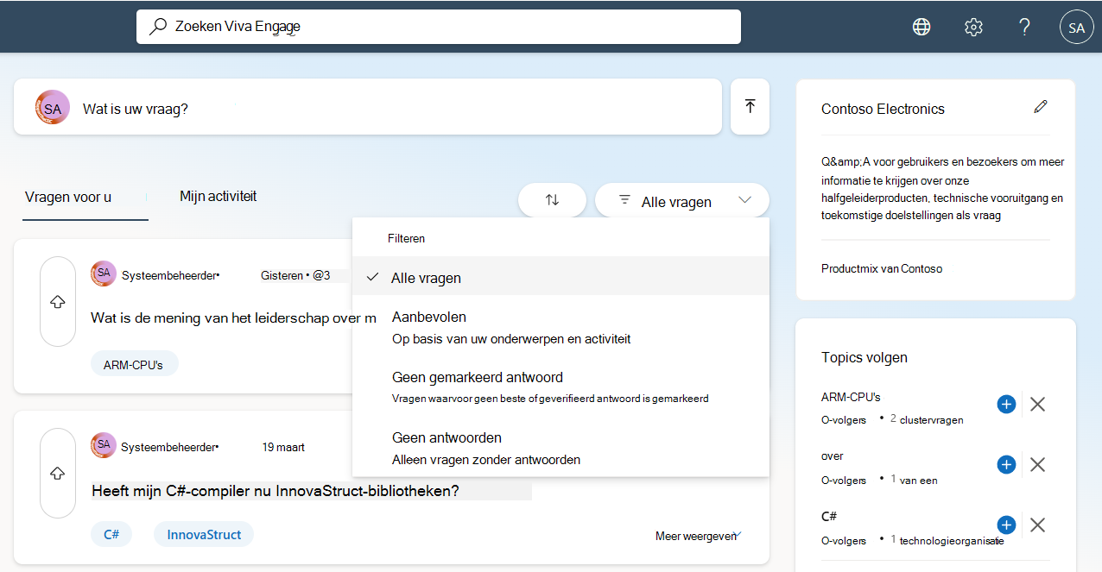Click the '2 clustervragen' text under ARM-CPU's
Viewport: 1102px width, 572px height.
tap(927, 419)
